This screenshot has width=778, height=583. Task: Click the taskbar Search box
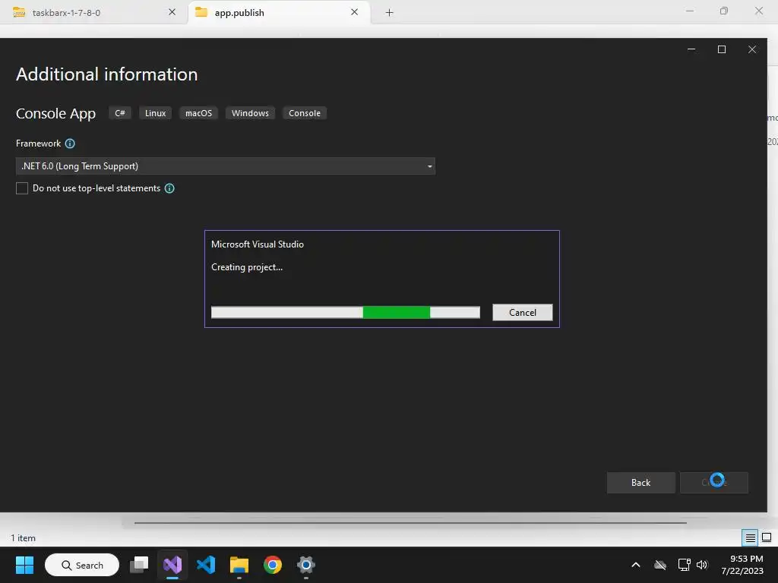(x=82, y=565)
